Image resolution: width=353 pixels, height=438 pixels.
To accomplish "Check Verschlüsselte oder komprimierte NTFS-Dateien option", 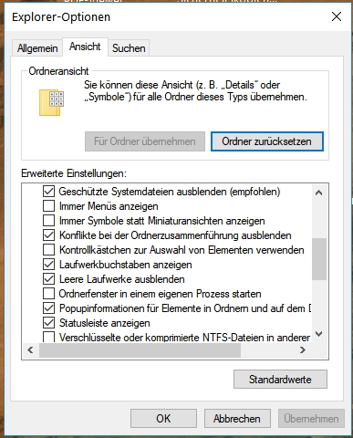I will click(x=48, y=337).
